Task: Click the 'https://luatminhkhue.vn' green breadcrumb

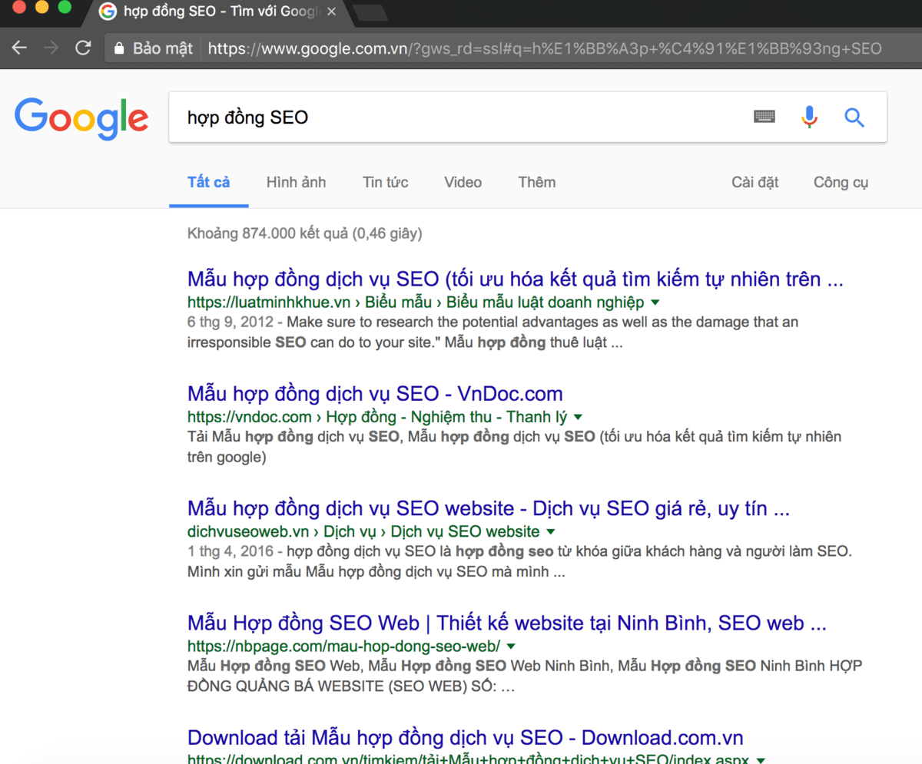Action: [270, 302]
